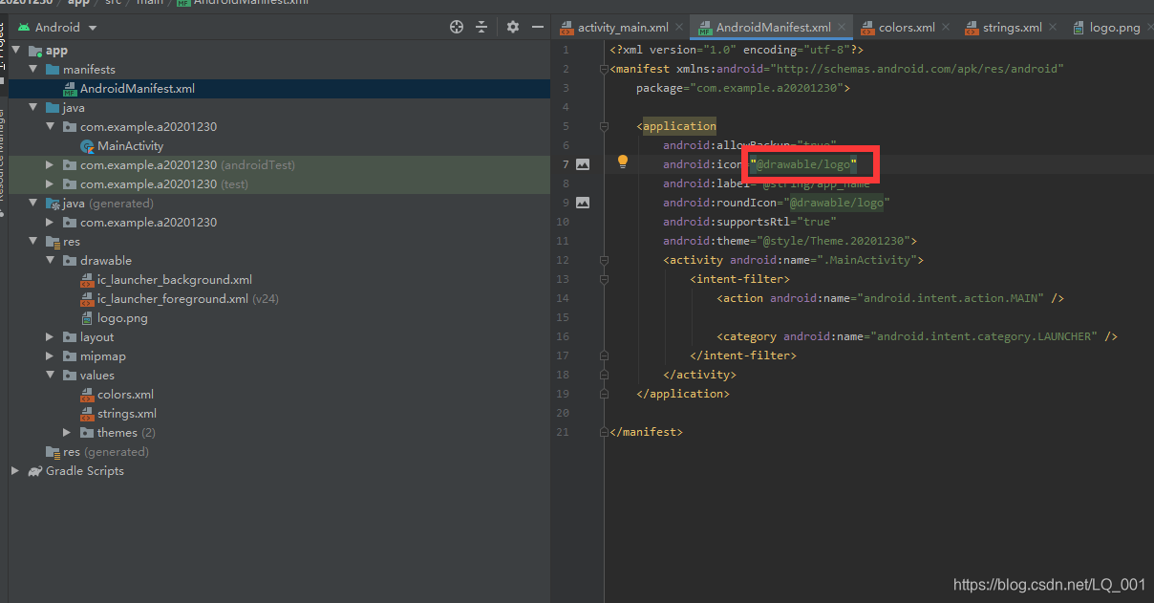Click the colors.xml file icon in tree
Image resolution: width=1154 pixels, height=603 pixels.
tap(88, 395)
